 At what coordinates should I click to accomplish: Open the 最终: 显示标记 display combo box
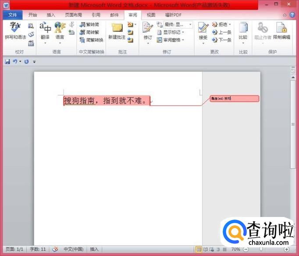click(x=178, y=25)
